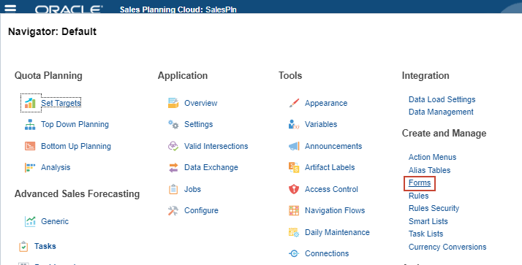
Task: Open Alias Tables
Action: 429,170
